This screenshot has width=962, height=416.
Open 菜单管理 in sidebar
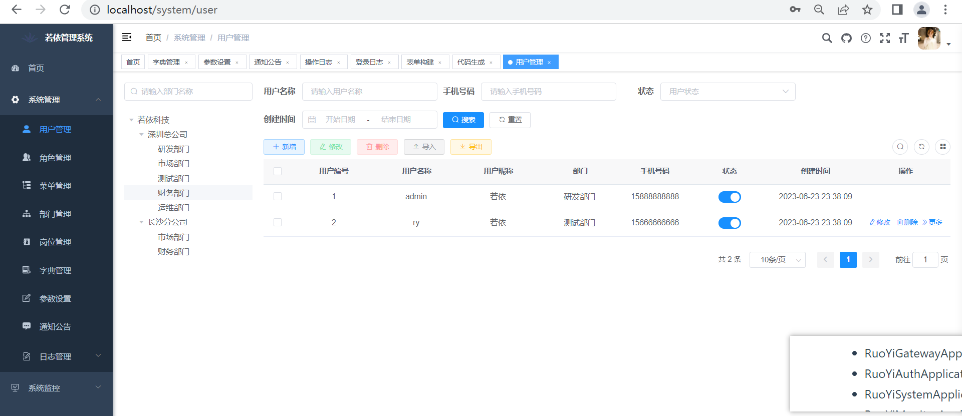coord(56,186)
